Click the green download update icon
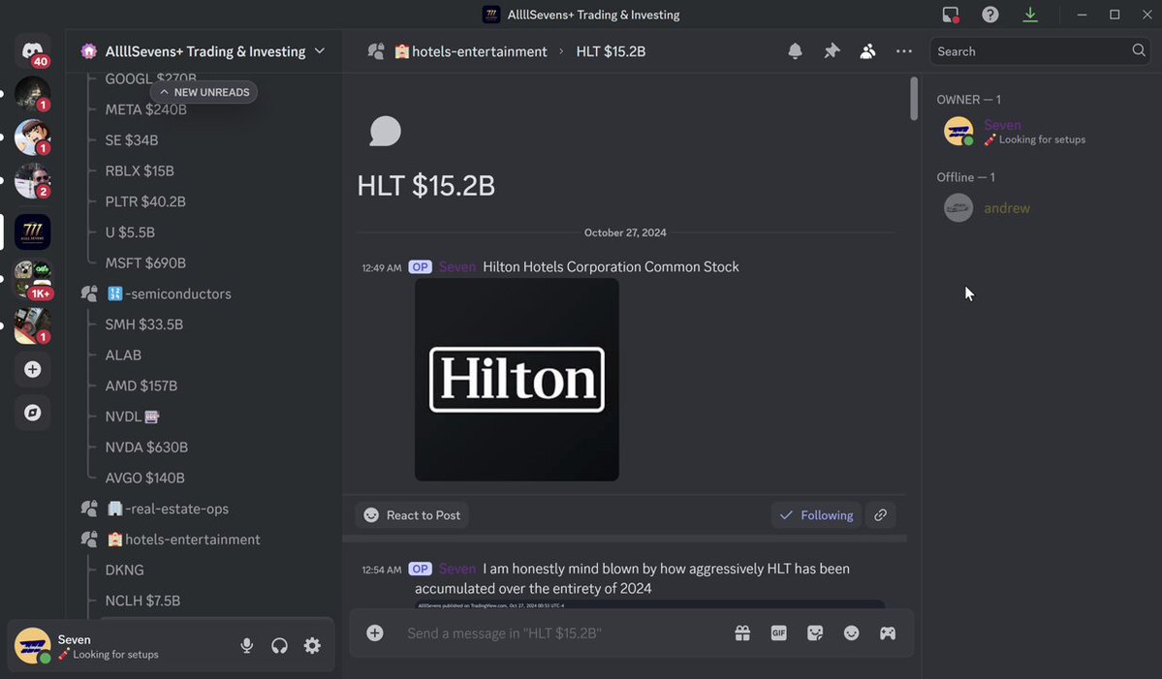The image size is (1162, 679). click(x=1030, y=15)
